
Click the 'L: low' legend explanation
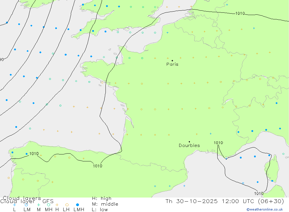[100, 210]
